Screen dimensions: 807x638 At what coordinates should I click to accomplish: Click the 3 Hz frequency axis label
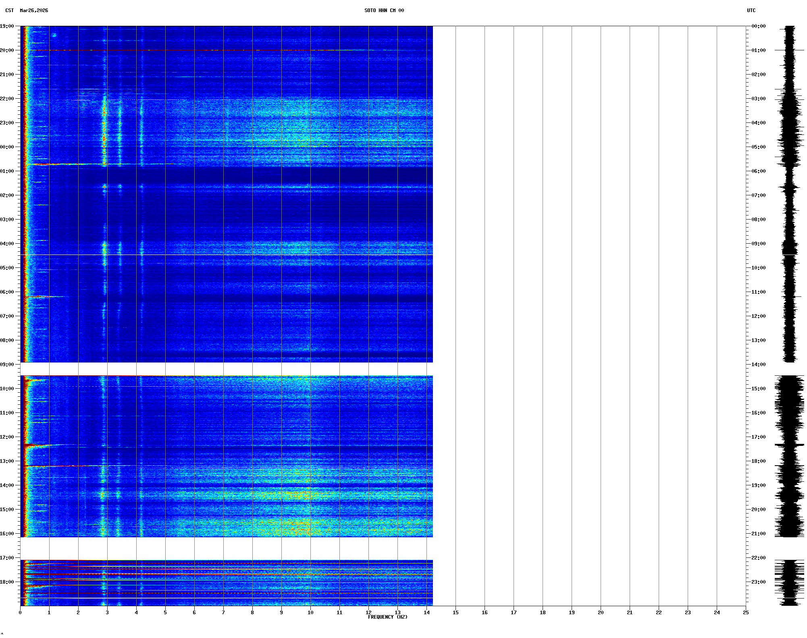tap(107, 613)
